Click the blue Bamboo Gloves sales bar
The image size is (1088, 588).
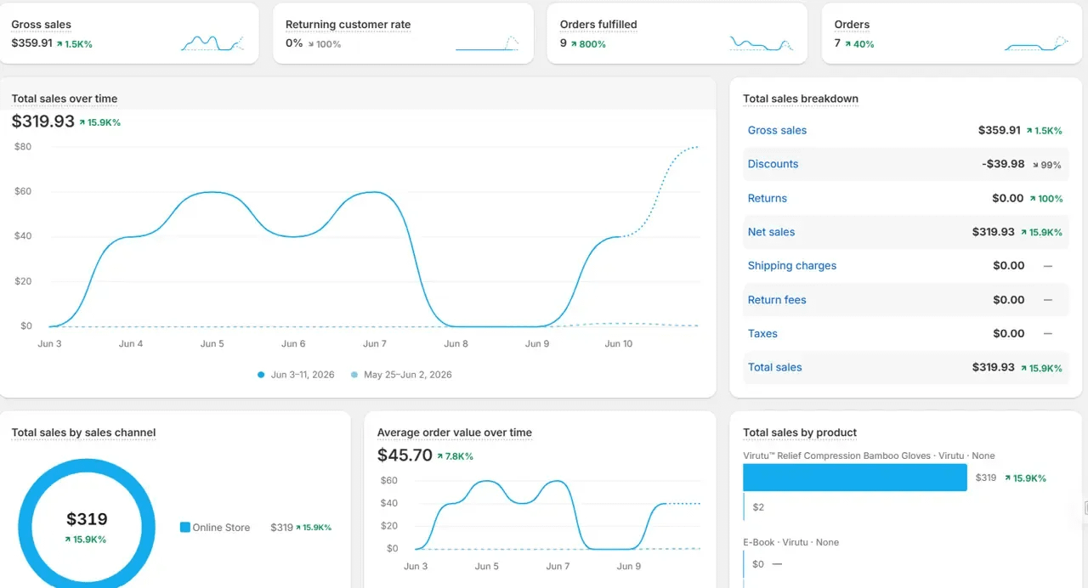point(855,478)
